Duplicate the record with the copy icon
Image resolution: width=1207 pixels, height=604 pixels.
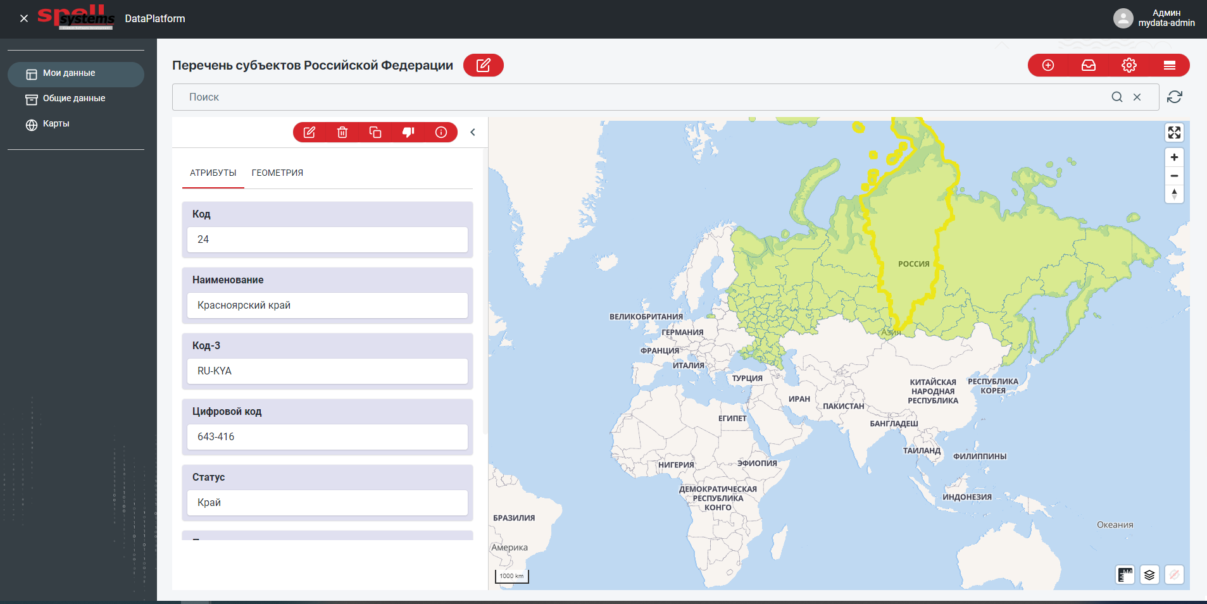(375, 132)
